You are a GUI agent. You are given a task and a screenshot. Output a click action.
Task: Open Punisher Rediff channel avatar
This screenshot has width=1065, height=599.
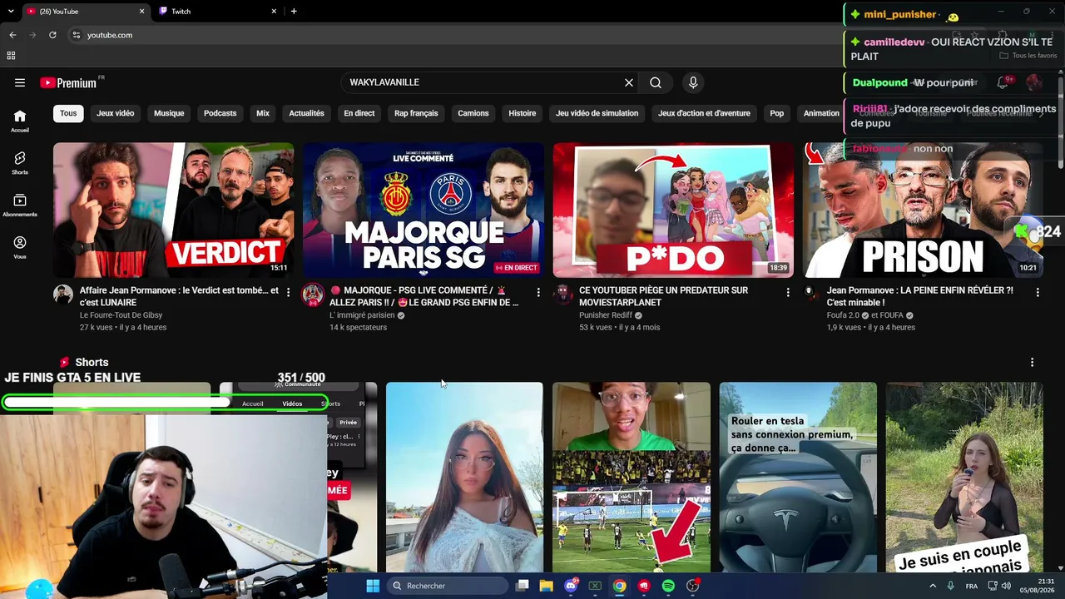point(563,294)
